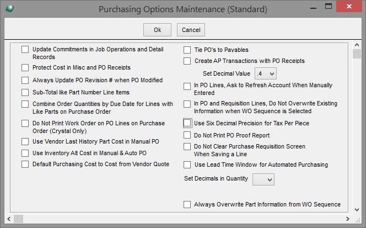Click the vertical scrollbar thumb
This screenshot has height=228, width=366.
click(357, 54)
